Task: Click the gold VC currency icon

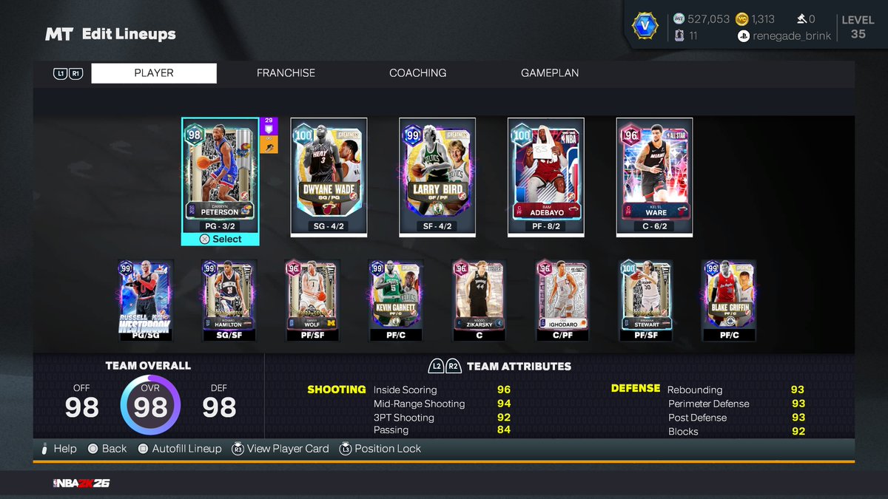Action: tap(742, 19)
